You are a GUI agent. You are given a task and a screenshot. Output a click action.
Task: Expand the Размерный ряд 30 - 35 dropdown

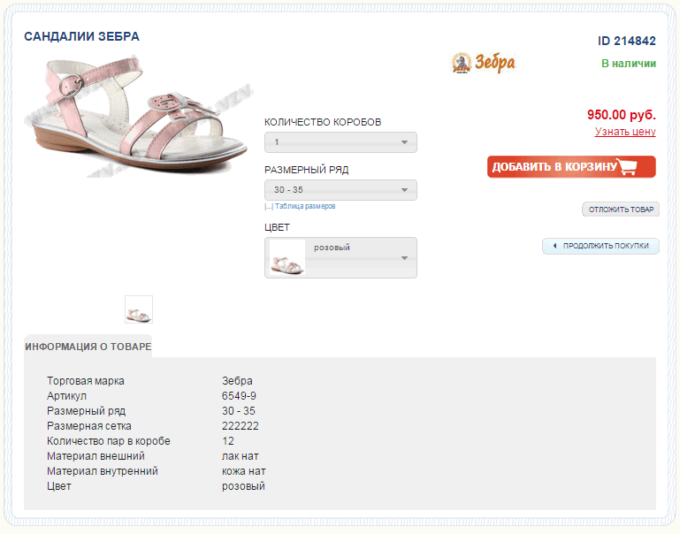coord(340,190)
